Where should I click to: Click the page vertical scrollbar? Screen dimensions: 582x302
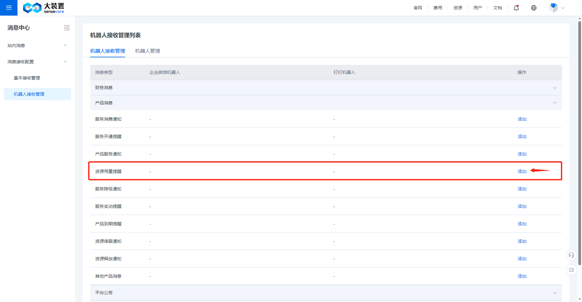pyautogui.click(x=580, y=143)
